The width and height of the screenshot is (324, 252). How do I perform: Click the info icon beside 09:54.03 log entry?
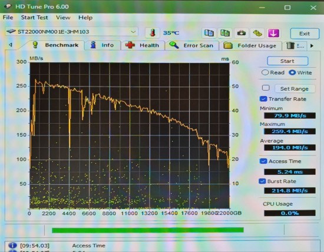(x=12, y=246)
